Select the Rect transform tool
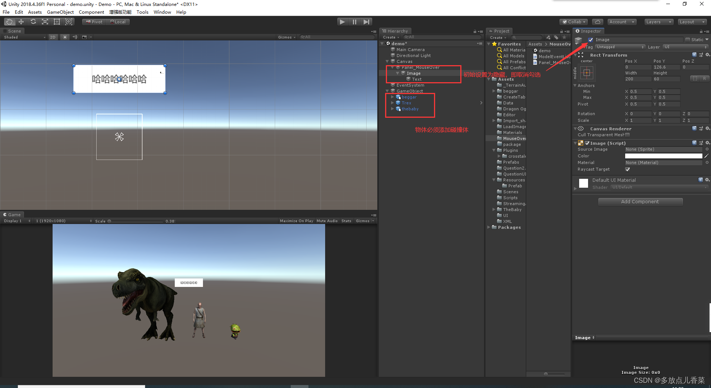The height and width of the screenshot is (388, 711). click(x=57, y=22)
